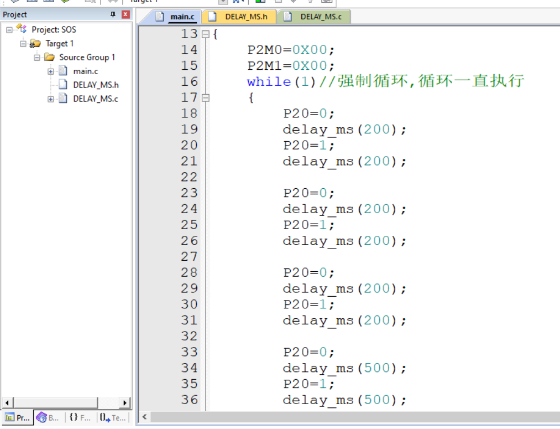Click the editor's horizontal scroll-left arrow
This screenshot has height=429, width=560.
[145, 417]
